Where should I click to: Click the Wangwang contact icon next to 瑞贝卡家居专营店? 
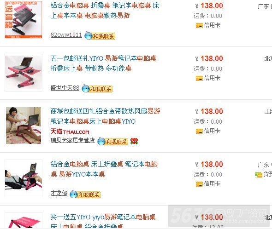click(101, 141)
